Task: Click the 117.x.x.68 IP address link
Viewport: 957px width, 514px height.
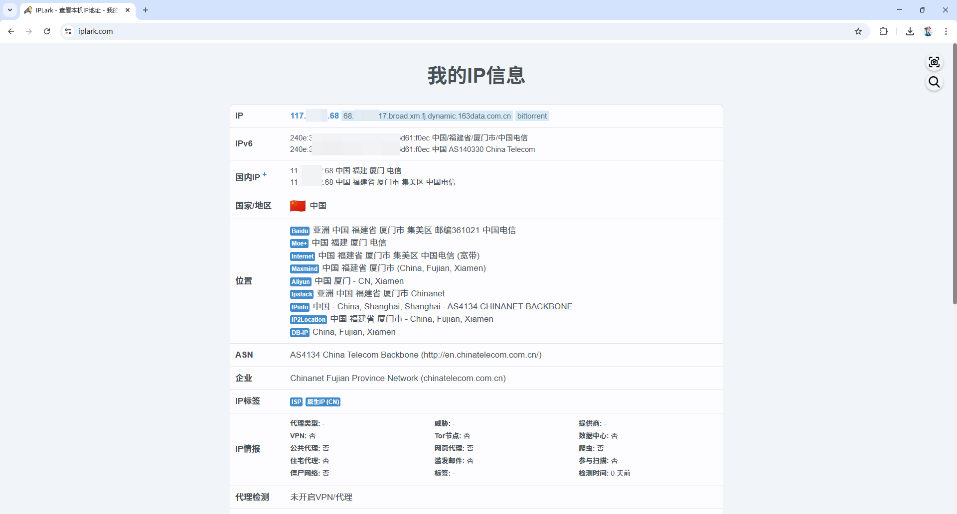Action: click(x=315, y=116)
